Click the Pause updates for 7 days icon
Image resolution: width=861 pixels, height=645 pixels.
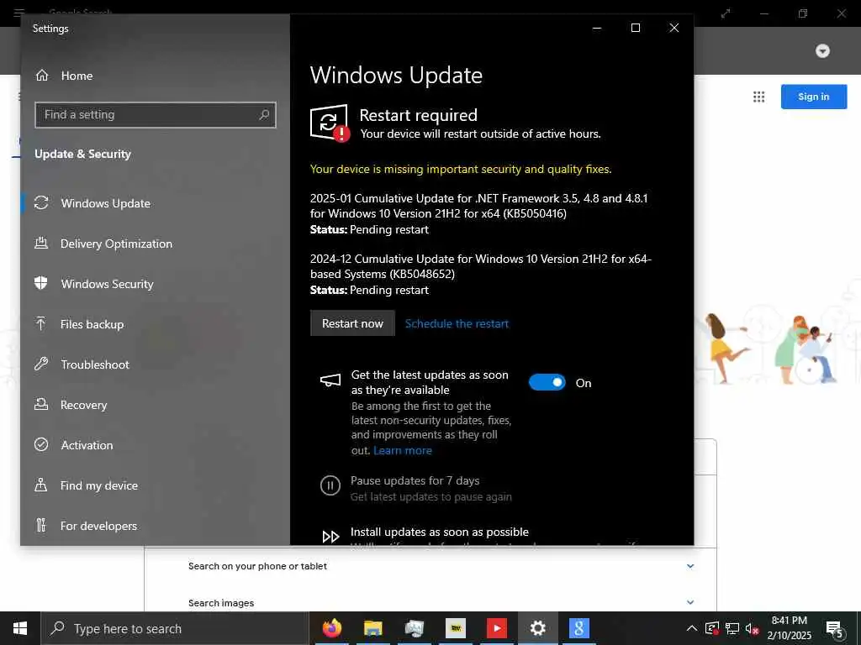pos(330,485)
